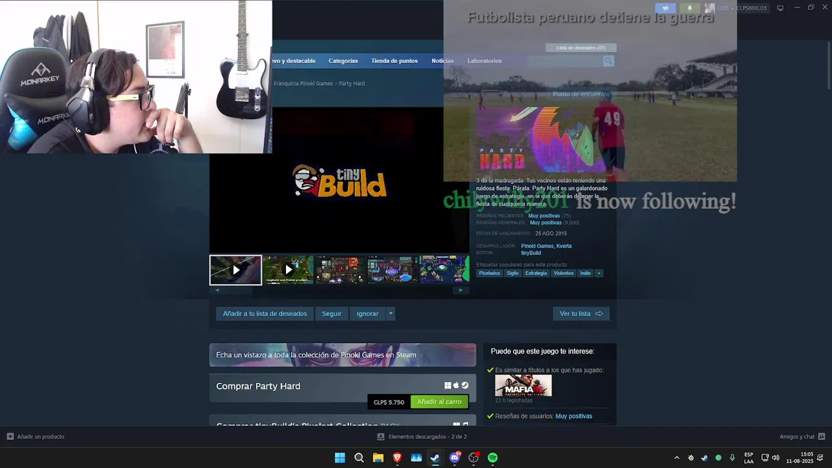
Task: Click the Steam taskbar icon
Action: [x=435, y=458]
